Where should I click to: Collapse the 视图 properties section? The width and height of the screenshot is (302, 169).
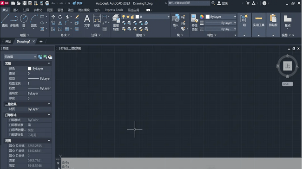(49, 141)
